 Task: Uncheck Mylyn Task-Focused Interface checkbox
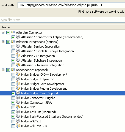pyautogui.click(x=13, y=117)
